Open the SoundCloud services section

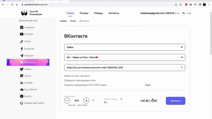coord(28,90)
